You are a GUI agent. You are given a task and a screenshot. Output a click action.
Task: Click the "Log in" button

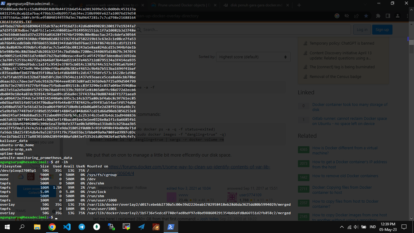coord(362,29)
